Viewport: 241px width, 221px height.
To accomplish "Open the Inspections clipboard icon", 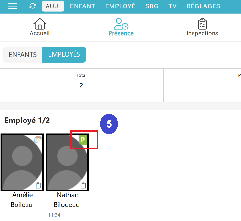I will tap(202, 24).
